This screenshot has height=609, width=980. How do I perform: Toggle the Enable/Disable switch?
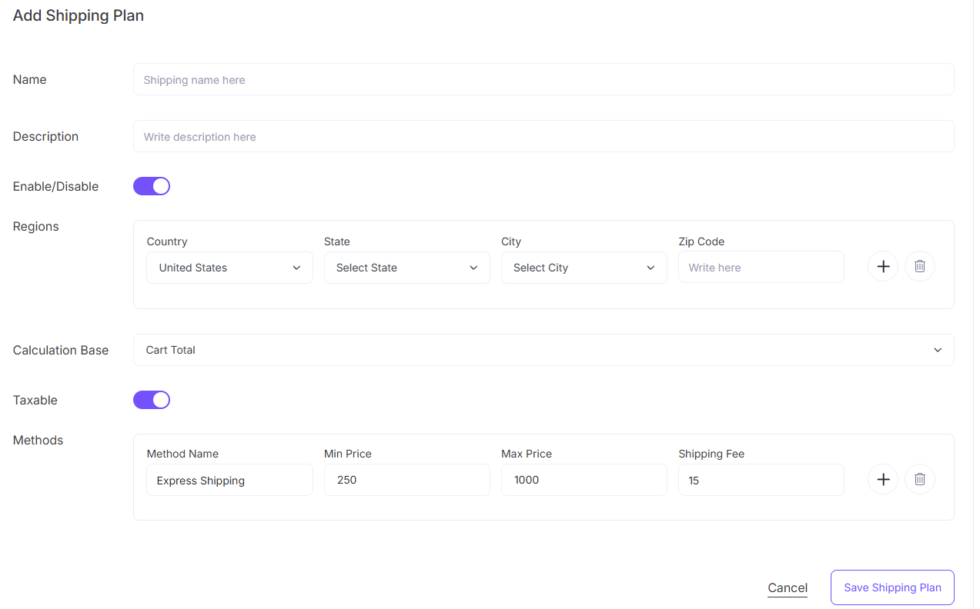[152, 186]
